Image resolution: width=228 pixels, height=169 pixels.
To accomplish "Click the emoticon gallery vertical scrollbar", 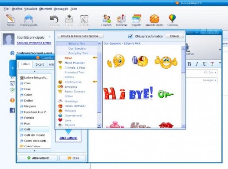I will click(183, 87).
